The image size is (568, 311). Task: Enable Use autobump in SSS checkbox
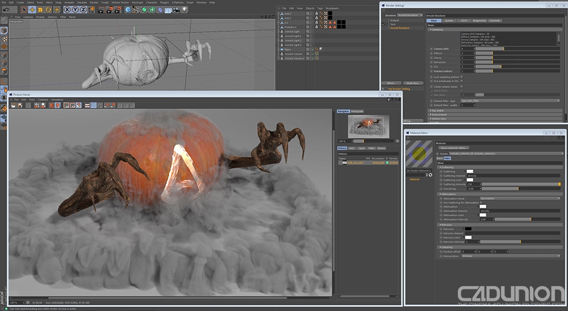tap(461, 81)
